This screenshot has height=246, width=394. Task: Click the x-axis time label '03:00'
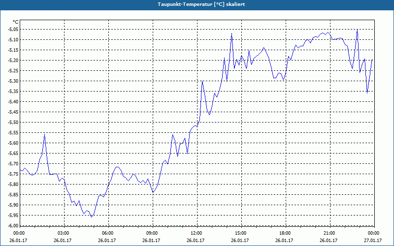tap(64, 233)
